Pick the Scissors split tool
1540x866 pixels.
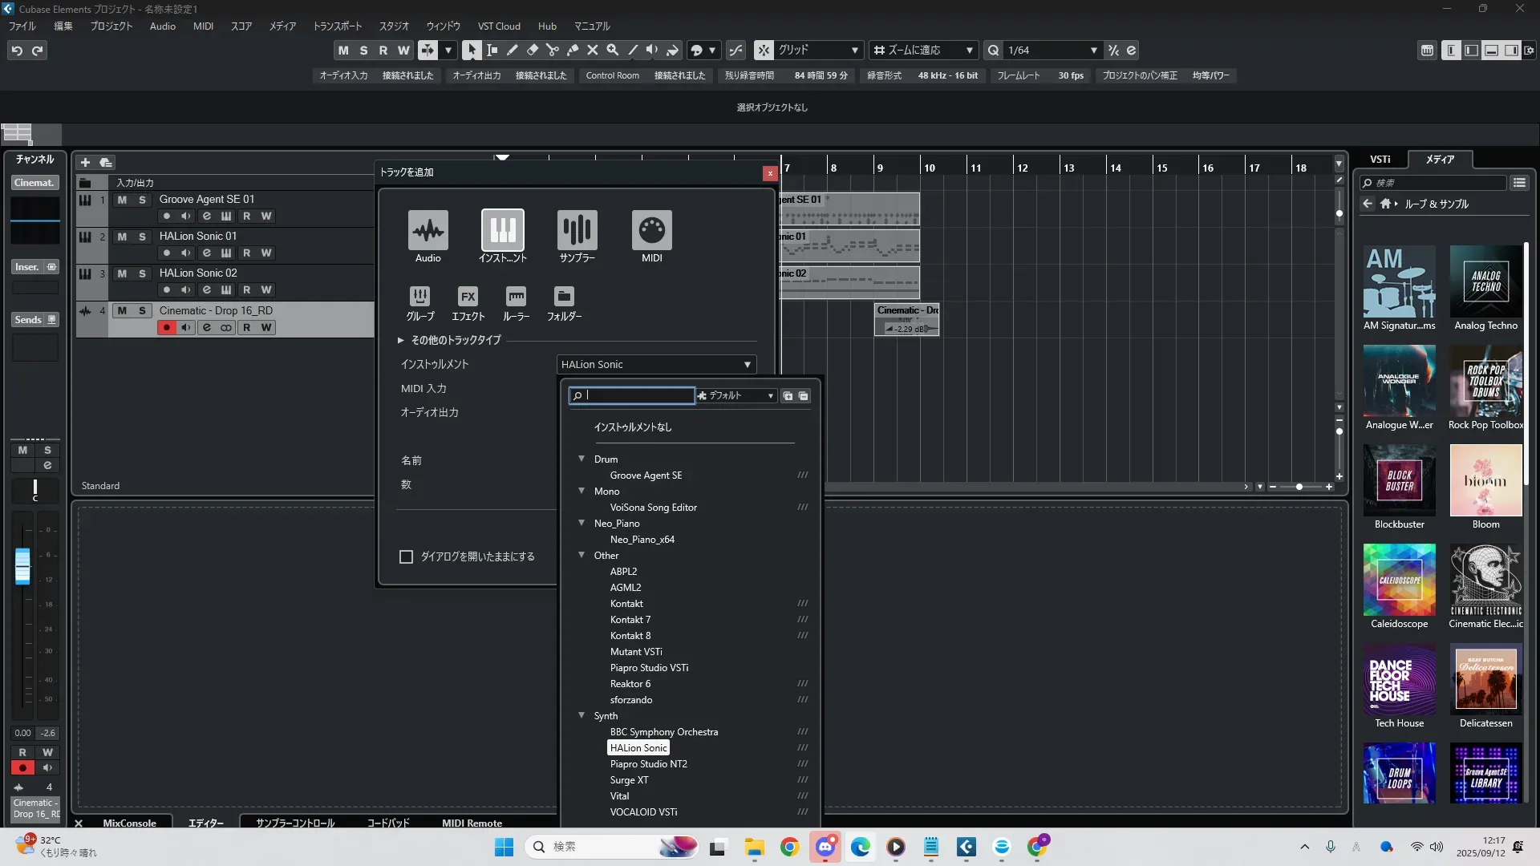tap(552, 51)
